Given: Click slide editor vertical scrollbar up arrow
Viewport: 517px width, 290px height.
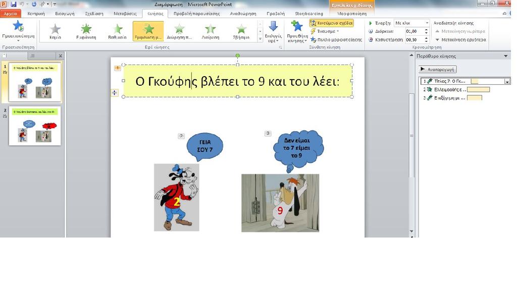Looking at the screenshot, I should pyautogui.click(x=411, y=55).
